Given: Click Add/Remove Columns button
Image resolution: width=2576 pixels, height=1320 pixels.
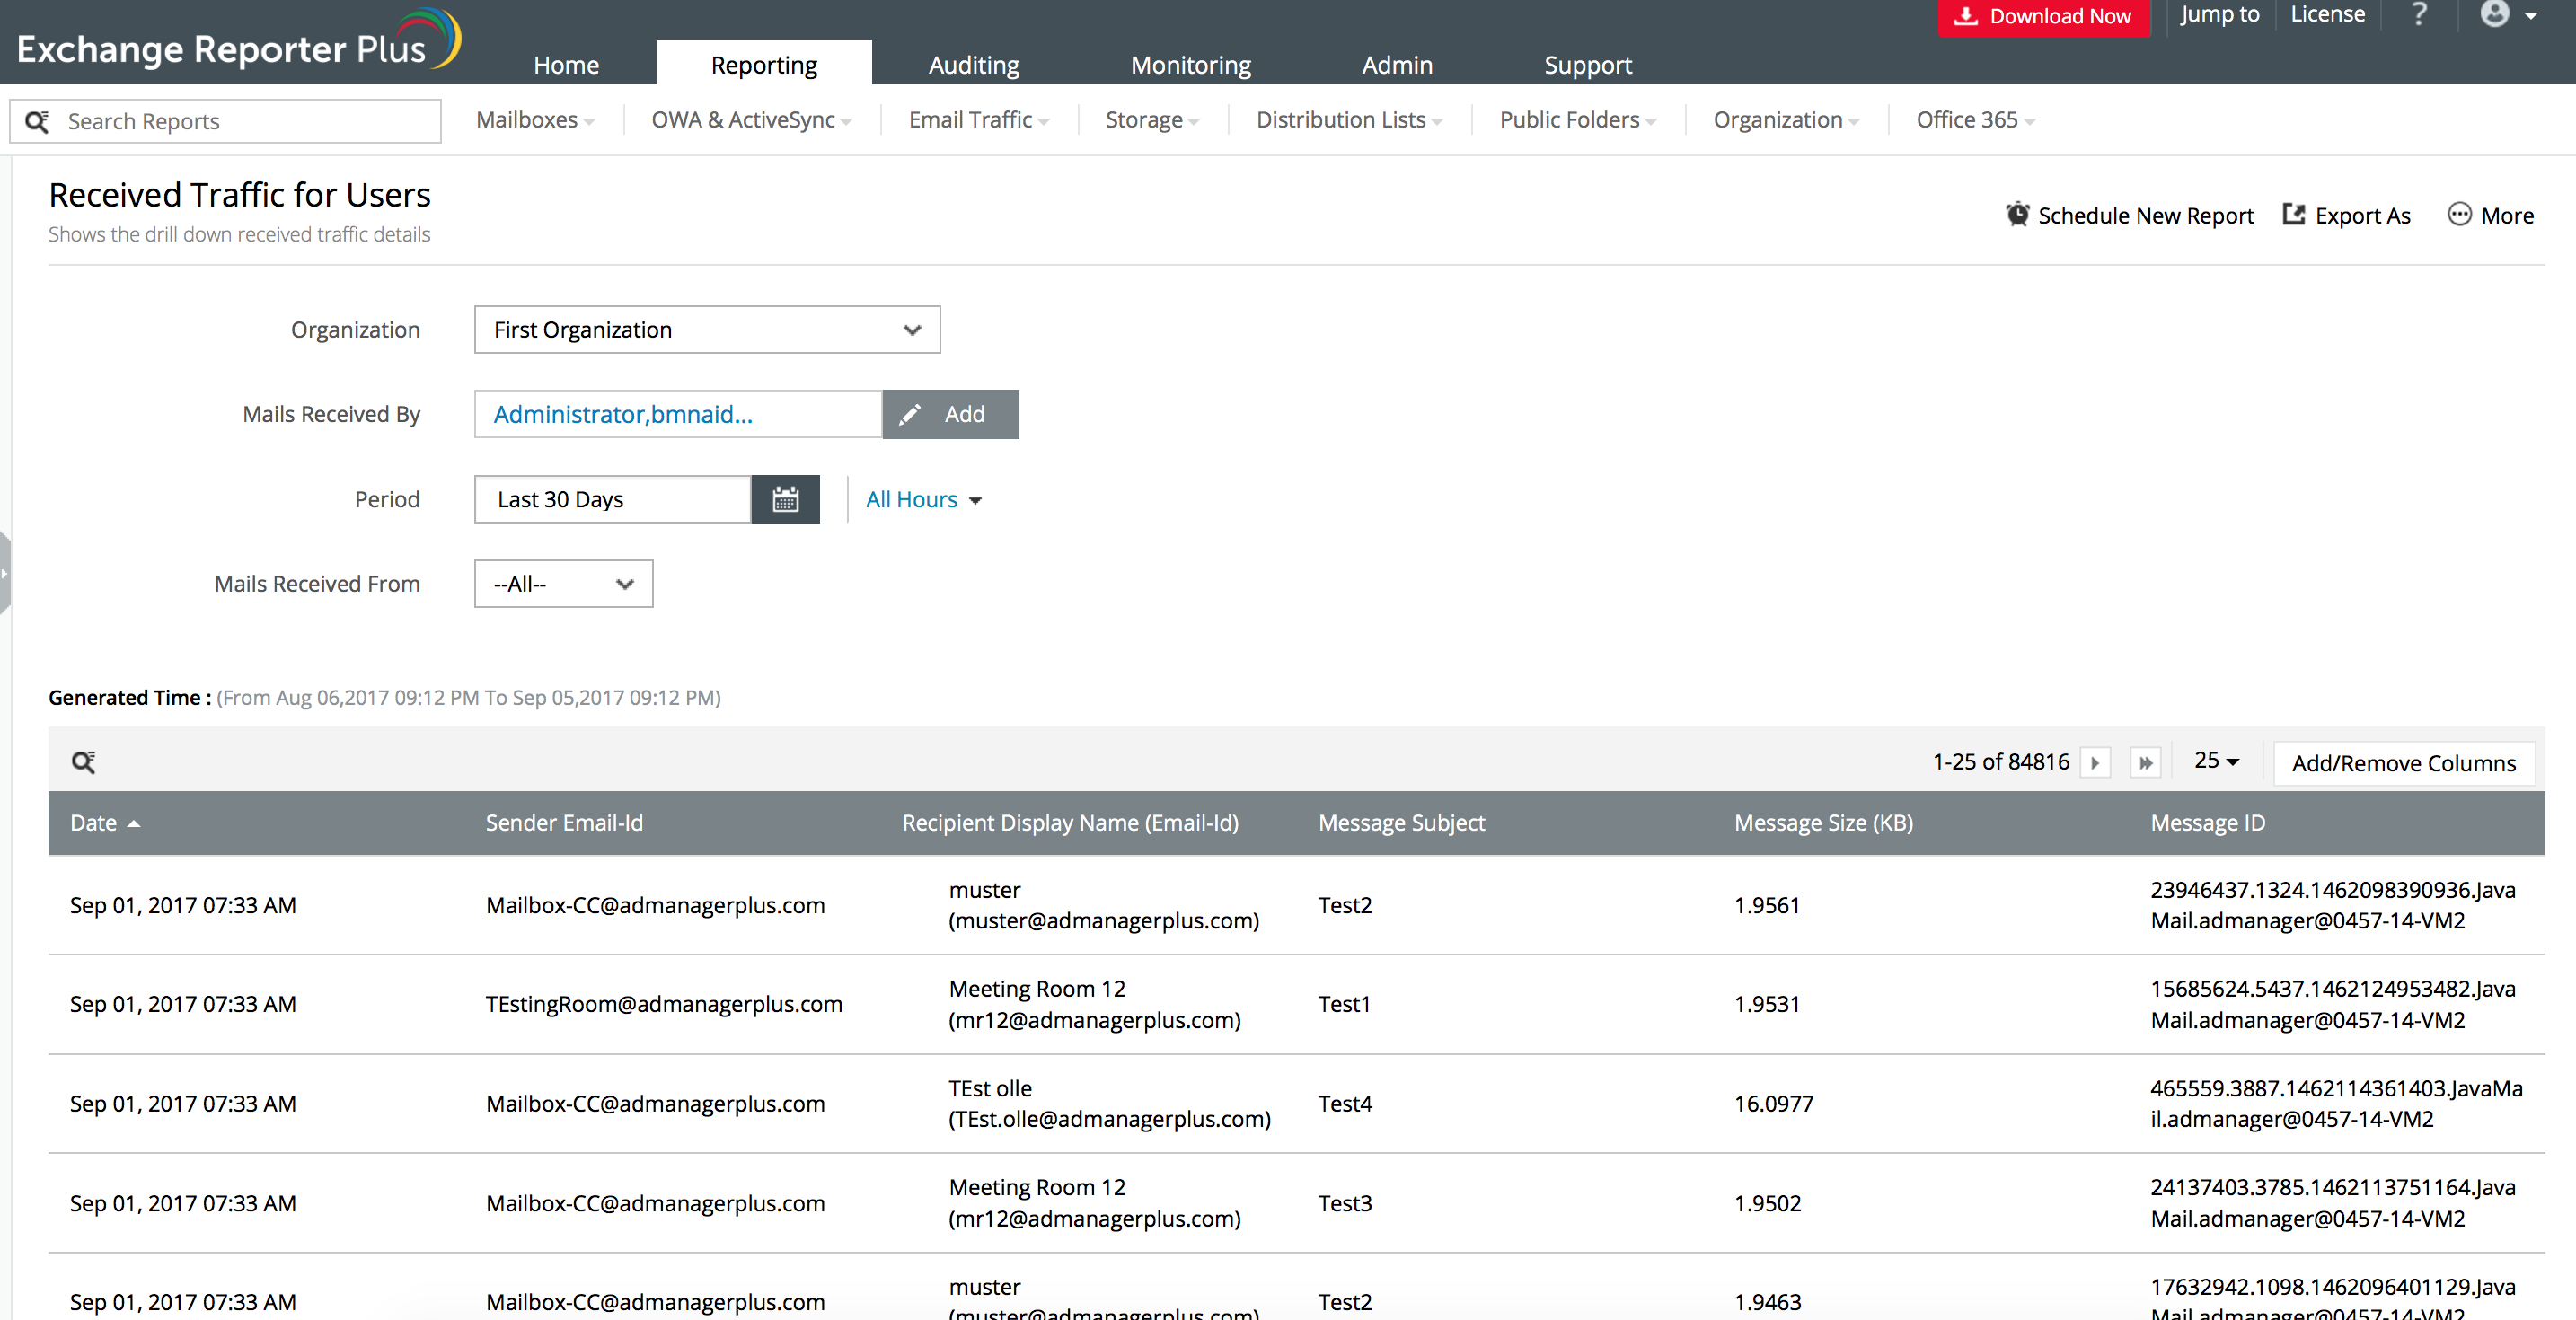Looking at the screenshot, I should tap(2403, 763).
